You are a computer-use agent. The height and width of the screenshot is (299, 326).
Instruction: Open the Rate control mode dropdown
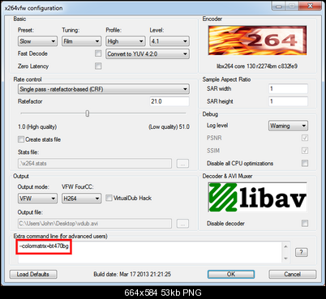pyautogui.click(x=104, y=89)
